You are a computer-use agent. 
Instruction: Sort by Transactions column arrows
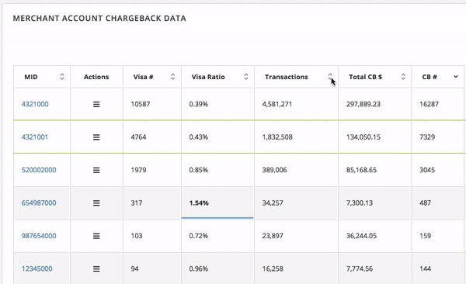[x=330, y=77]
